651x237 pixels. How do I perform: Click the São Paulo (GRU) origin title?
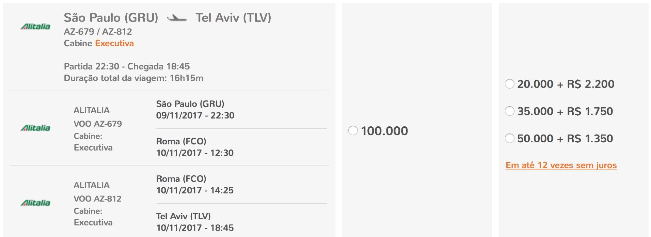(x=111, y=18)
